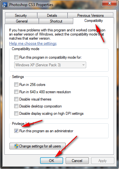Select the General tab
This screenshot has height=169, width=119.
pos(22,21)
